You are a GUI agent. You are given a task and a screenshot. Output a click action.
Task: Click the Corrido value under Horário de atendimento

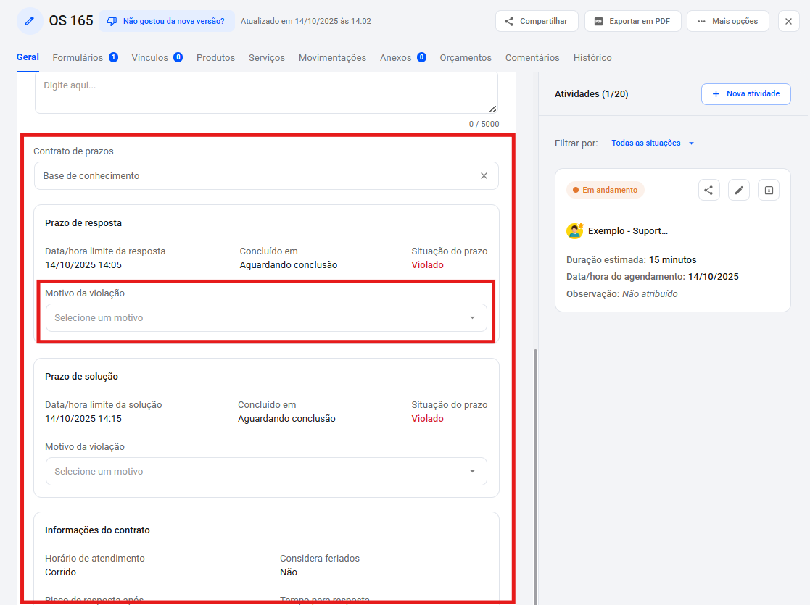[x=60, y=572]
